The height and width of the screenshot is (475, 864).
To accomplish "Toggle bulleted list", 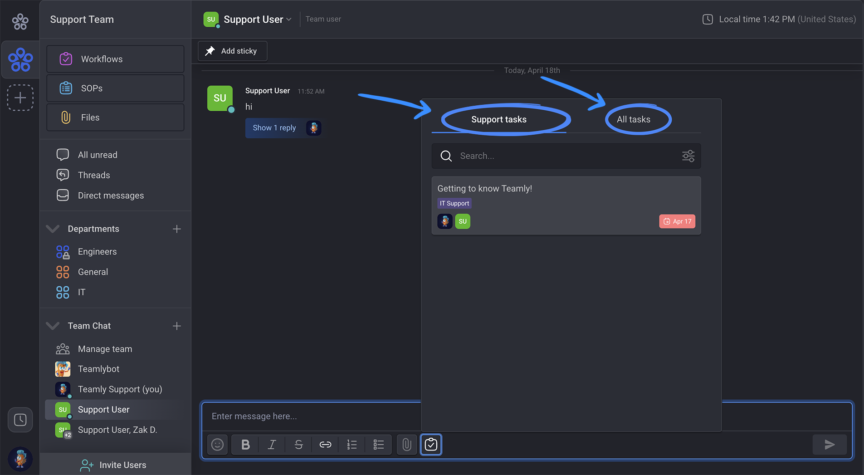I will (379, 445).
